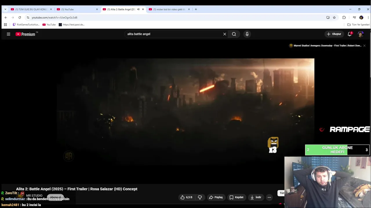Bookmark this page with the star

(x=334, y=17)
